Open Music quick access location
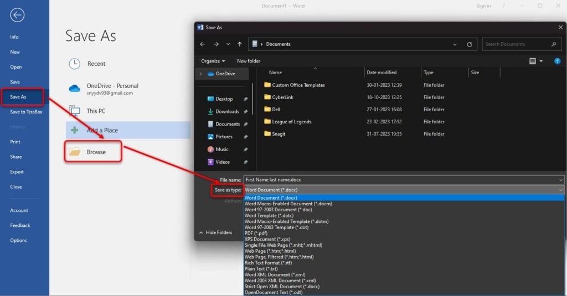567x296 pixels. tap(218, 149)
